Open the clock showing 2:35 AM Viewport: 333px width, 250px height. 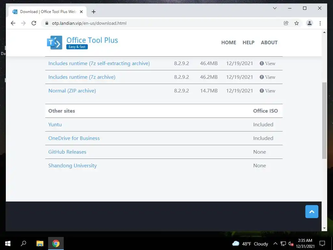click(x=305, y=243)
